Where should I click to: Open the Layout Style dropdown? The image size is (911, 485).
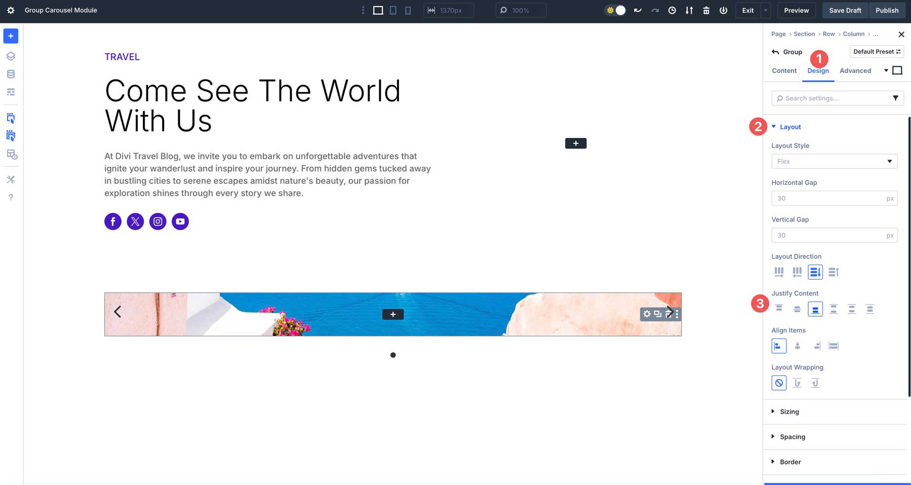(x=834, y=161)
